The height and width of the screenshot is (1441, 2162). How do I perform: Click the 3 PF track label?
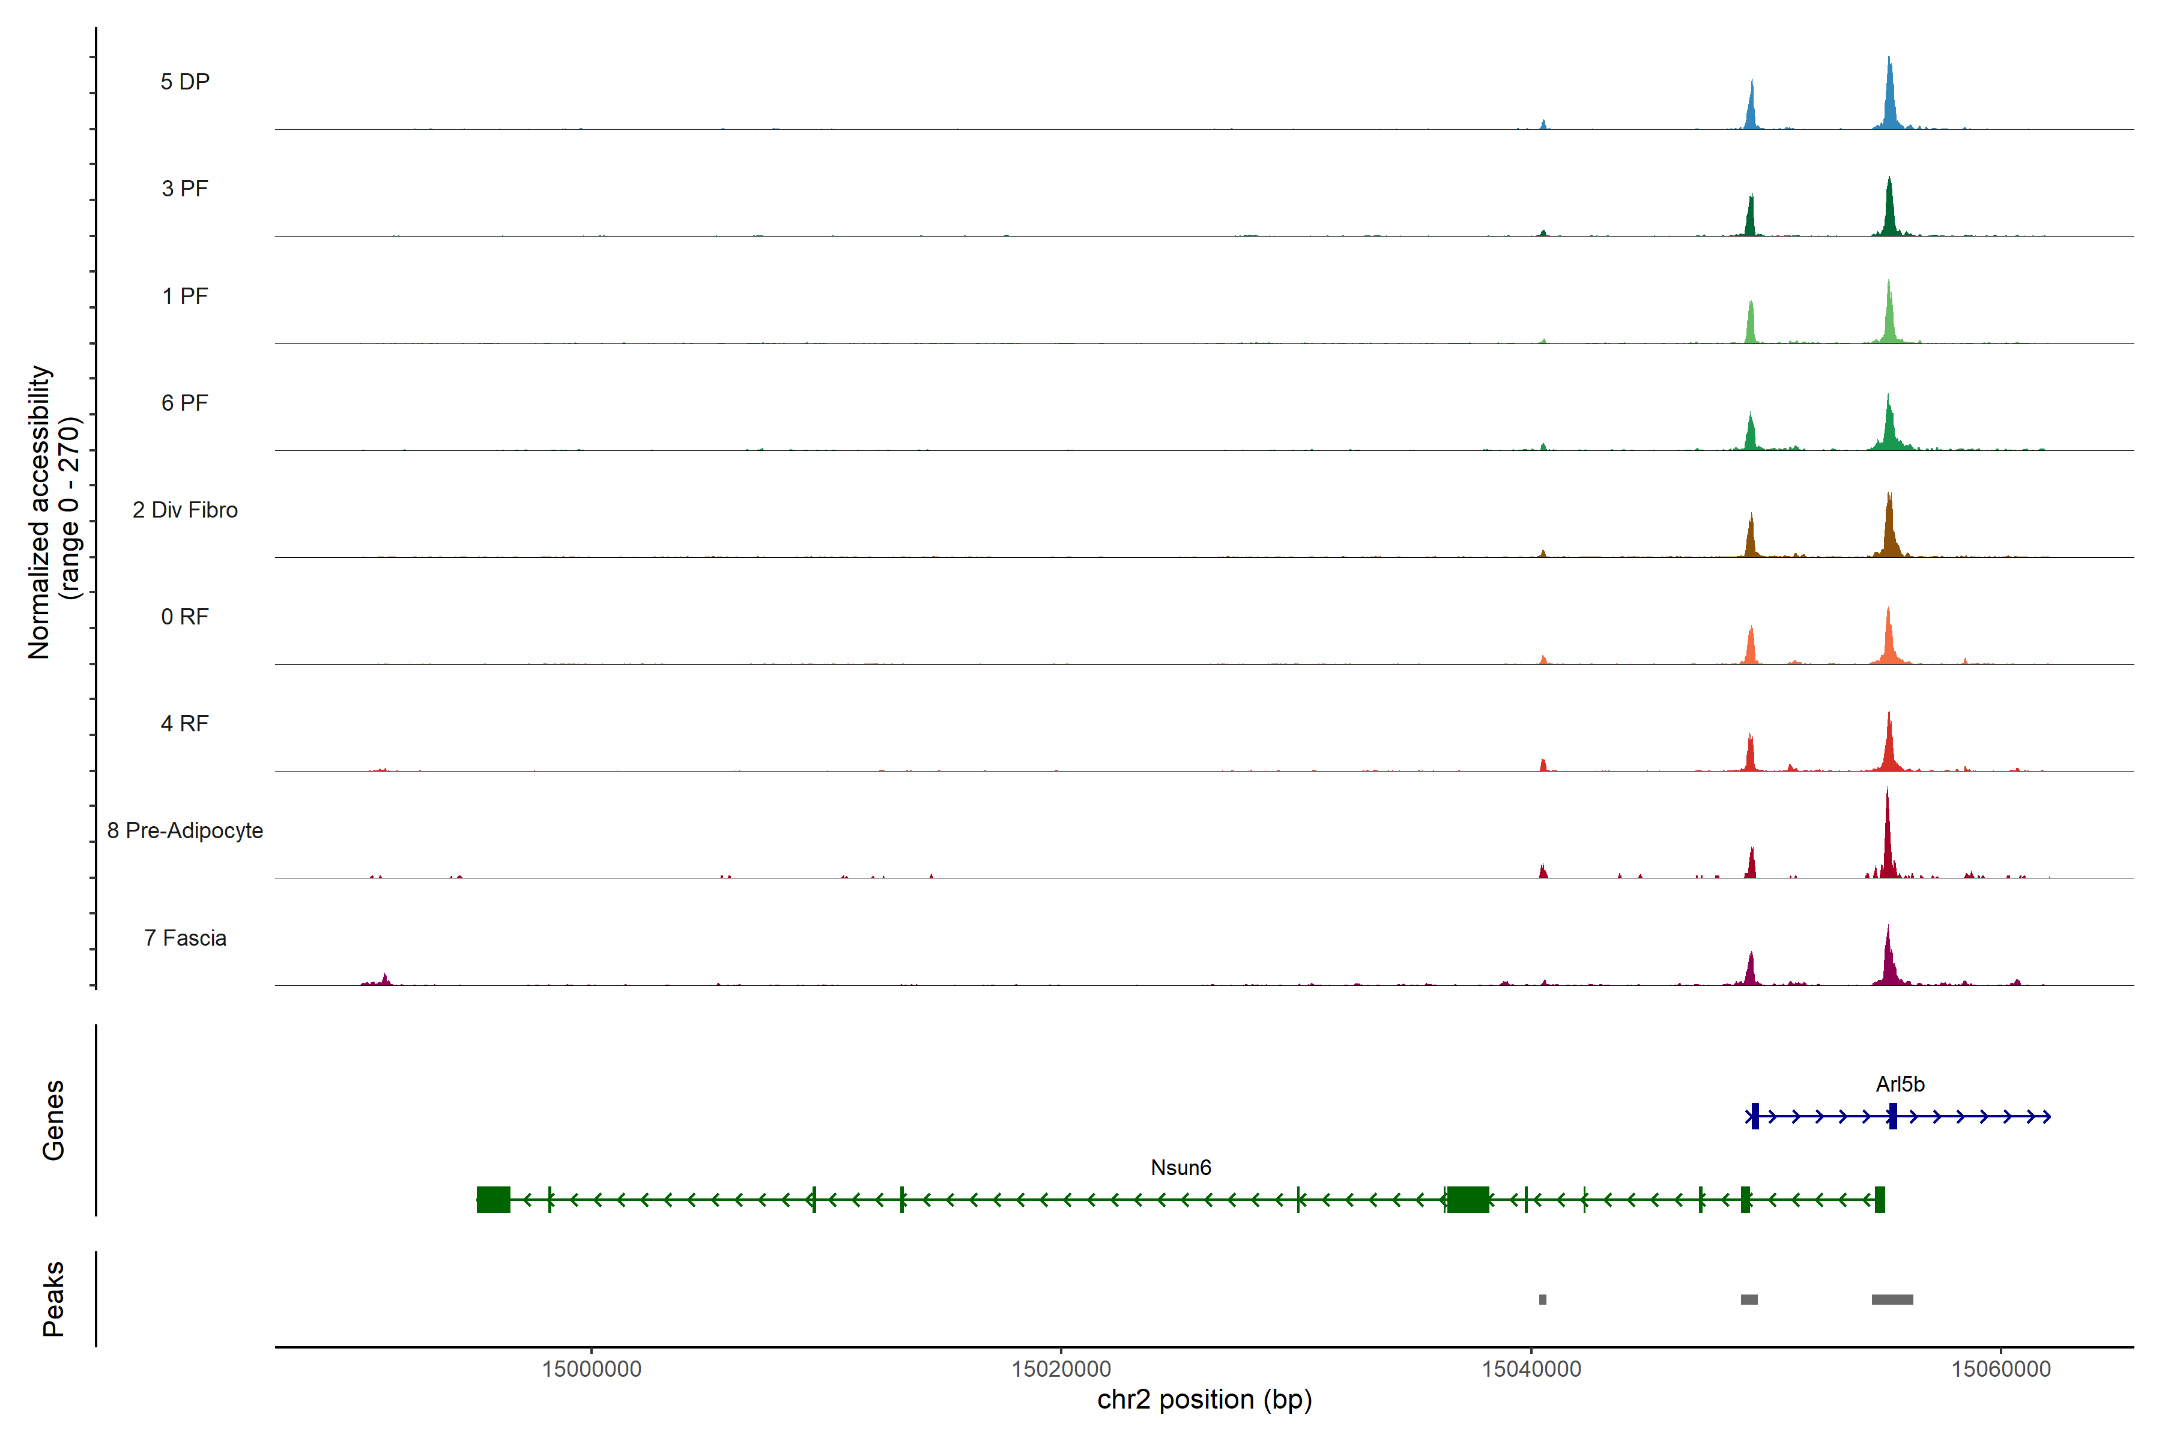point(185,189)
